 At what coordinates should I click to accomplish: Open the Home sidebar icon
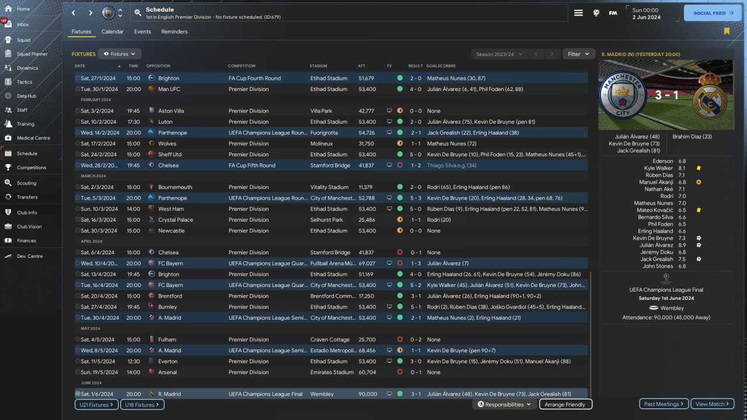coord(8,9)
